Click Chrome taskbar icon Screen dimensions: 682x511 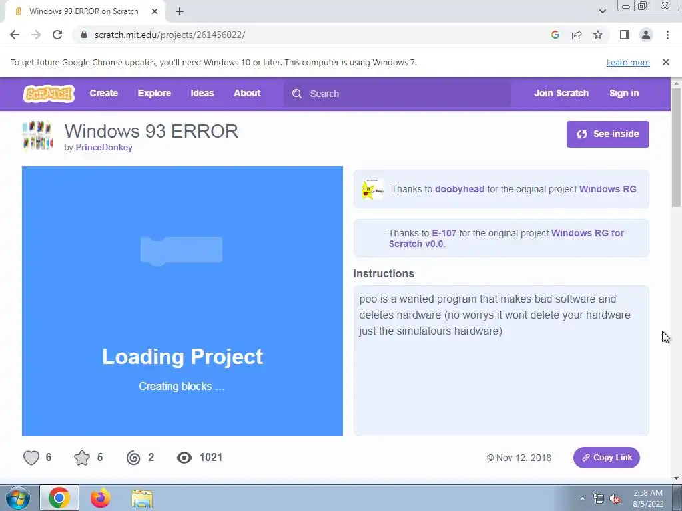click(59, 498)
